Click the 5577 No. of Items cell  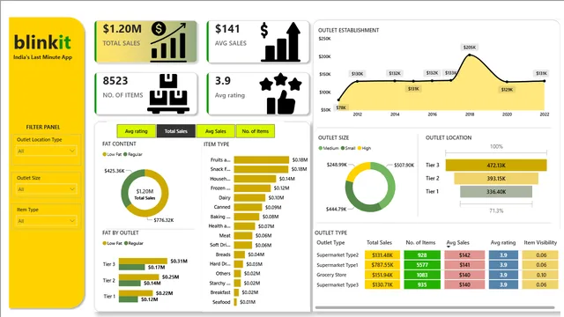[x=422, y=265]
